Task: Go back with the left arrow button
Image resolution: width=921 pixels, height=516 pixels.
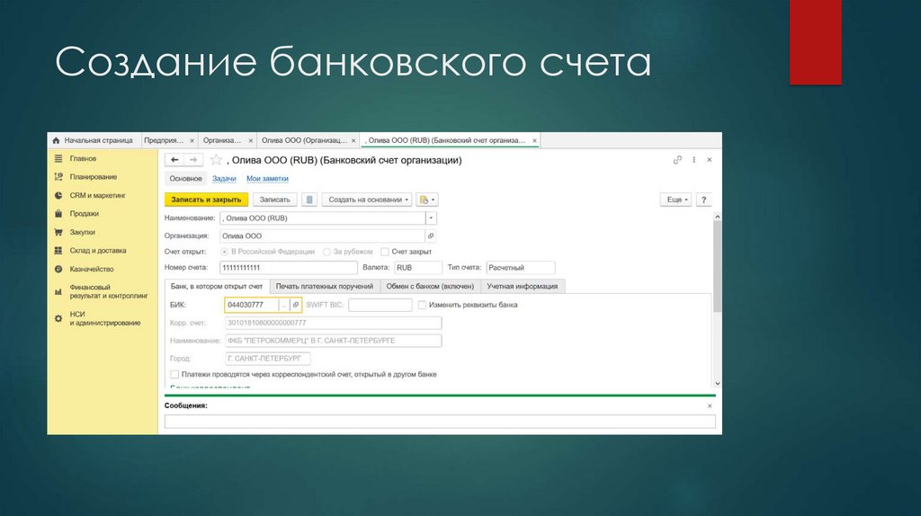Action: pyautogui.click(x=174, y=160)
